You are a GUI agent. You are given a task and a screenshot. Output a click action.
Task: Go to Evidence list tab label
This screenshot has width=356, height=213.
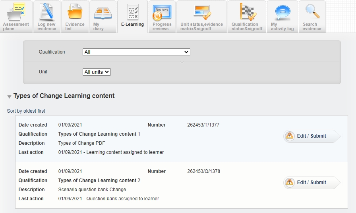75,27
